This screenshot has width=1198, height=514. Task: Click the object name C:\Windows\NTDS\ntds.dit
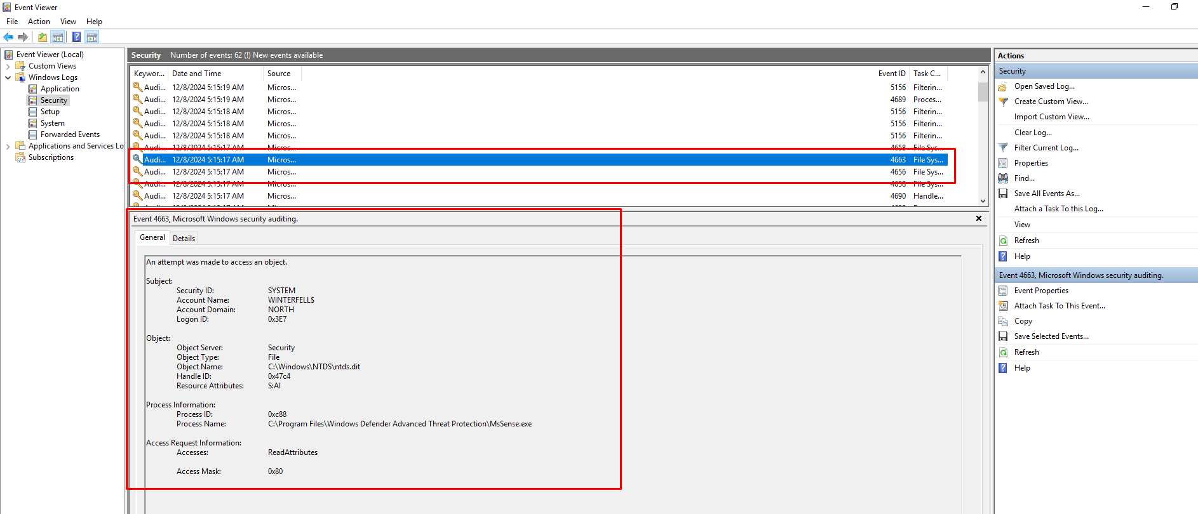click(314, 367)
